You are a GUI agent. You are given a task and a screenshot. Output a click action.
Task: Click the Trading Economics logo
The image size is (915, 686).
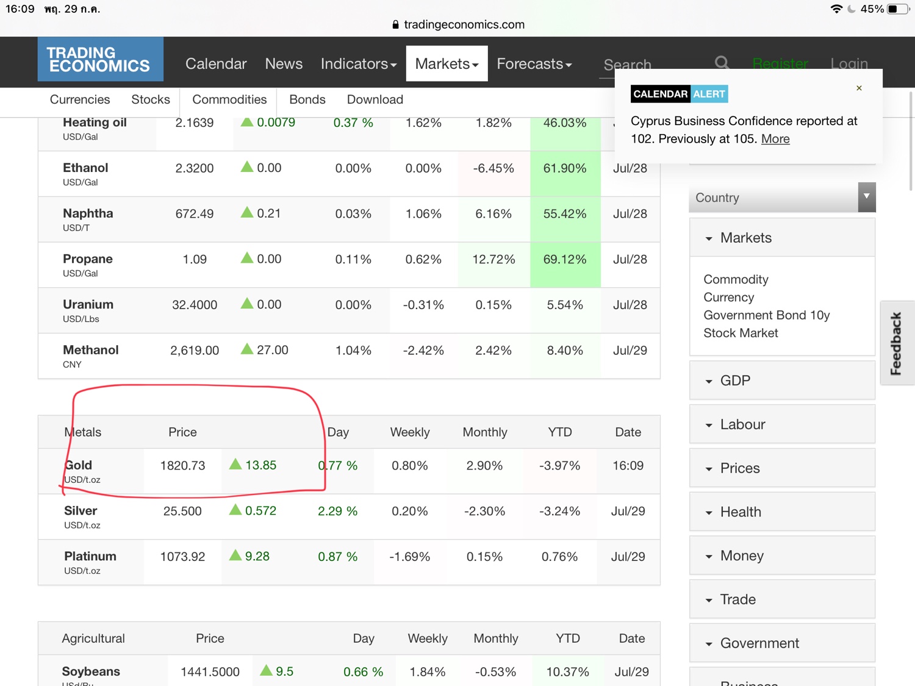point(100,59)
